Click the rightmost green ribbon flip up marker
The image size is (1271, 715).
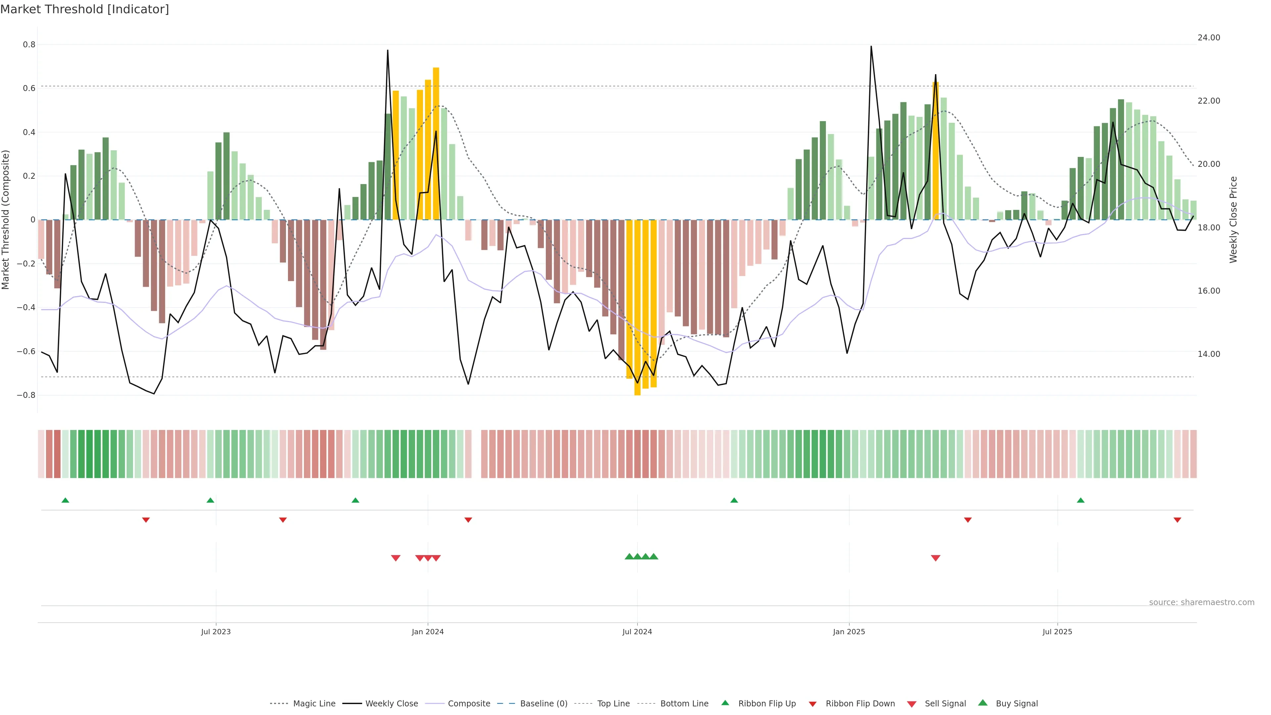[x=1080, y=501]
